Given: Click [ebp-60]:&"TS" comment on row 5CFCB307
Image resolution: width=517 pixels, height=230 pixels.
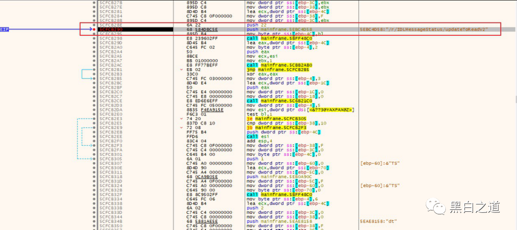Looking at the screenshot, I should (381, 163).
